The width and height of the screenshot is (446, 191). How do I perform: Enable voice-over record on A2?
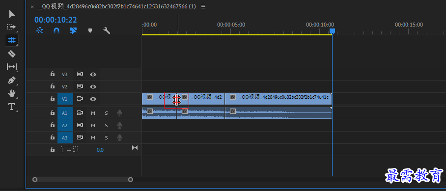point(120,125)
